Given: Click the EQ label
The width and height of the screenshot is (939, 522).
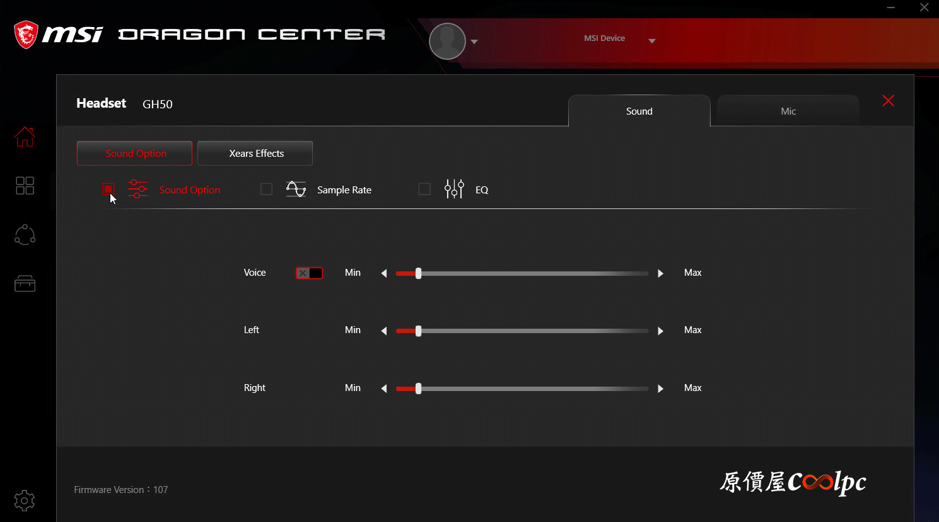Looking at the screenshot, I should click(482, 190).
